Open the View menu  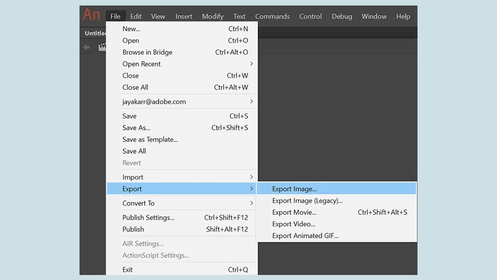coord(158,16)
